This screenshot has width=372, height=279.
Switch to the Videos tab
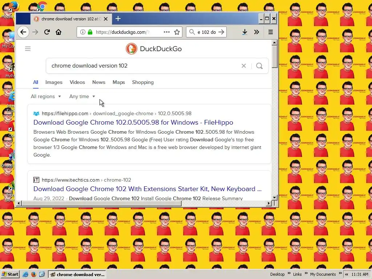point(77,82)
